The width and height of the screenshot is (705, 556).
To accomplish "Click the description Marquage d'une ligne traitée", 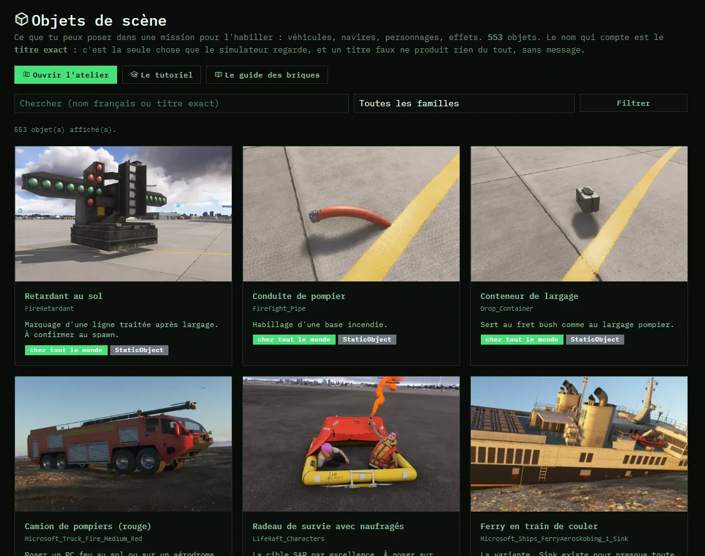I will pos(121,330).
